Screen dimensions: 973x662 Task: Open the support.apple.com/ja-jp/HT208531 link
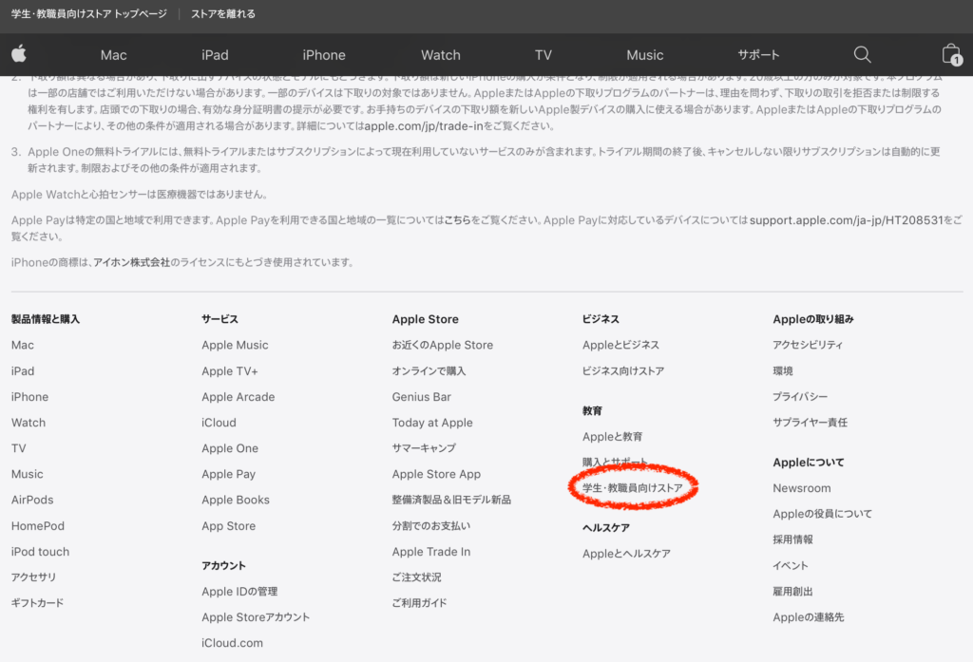847,220
